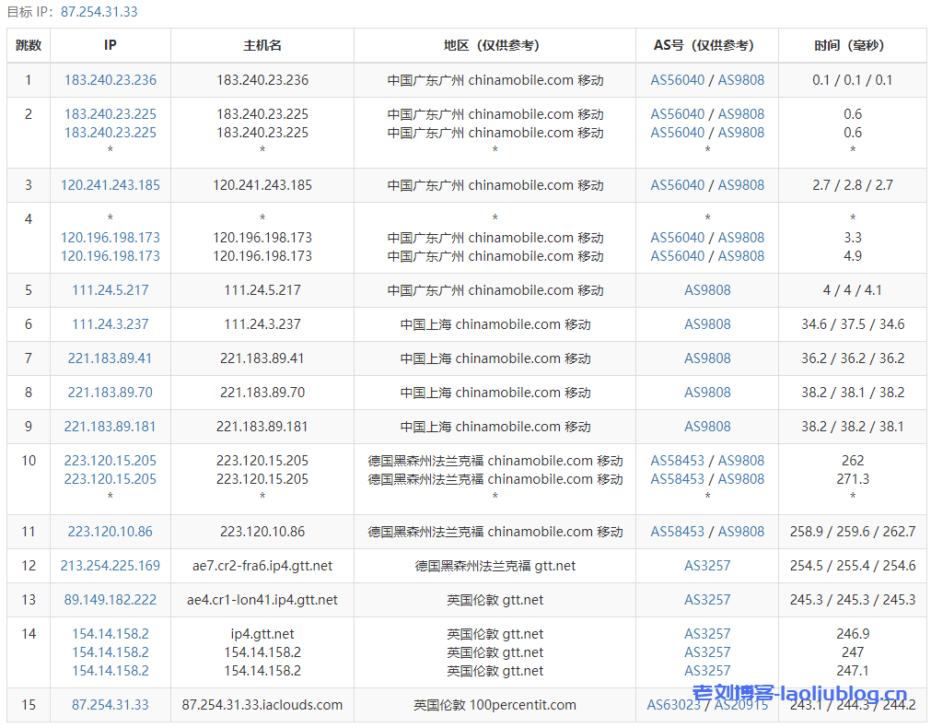Click hostname ae7.cr2-fra6.ip4.gtt.net cell
The width and height of the screenshot is (931, 728).
click(x=262, y=566)
